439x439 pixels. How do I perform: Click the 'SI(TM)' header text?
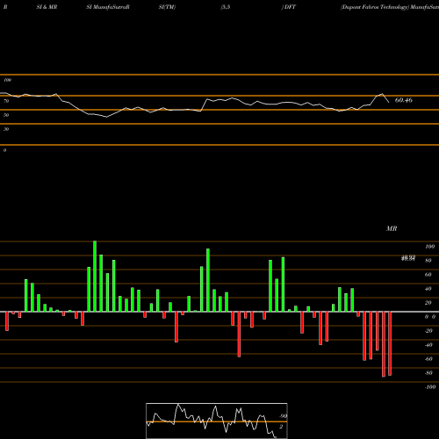tap(167, 7)
